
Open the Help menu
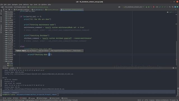(49, 4)
